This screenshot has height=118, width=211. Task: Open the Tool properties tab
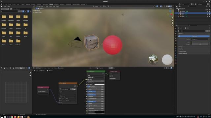176,29
